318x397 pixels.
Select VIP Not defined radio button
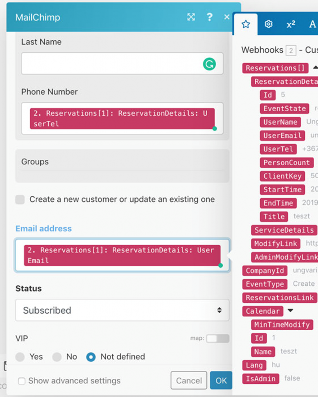(91, 357)
